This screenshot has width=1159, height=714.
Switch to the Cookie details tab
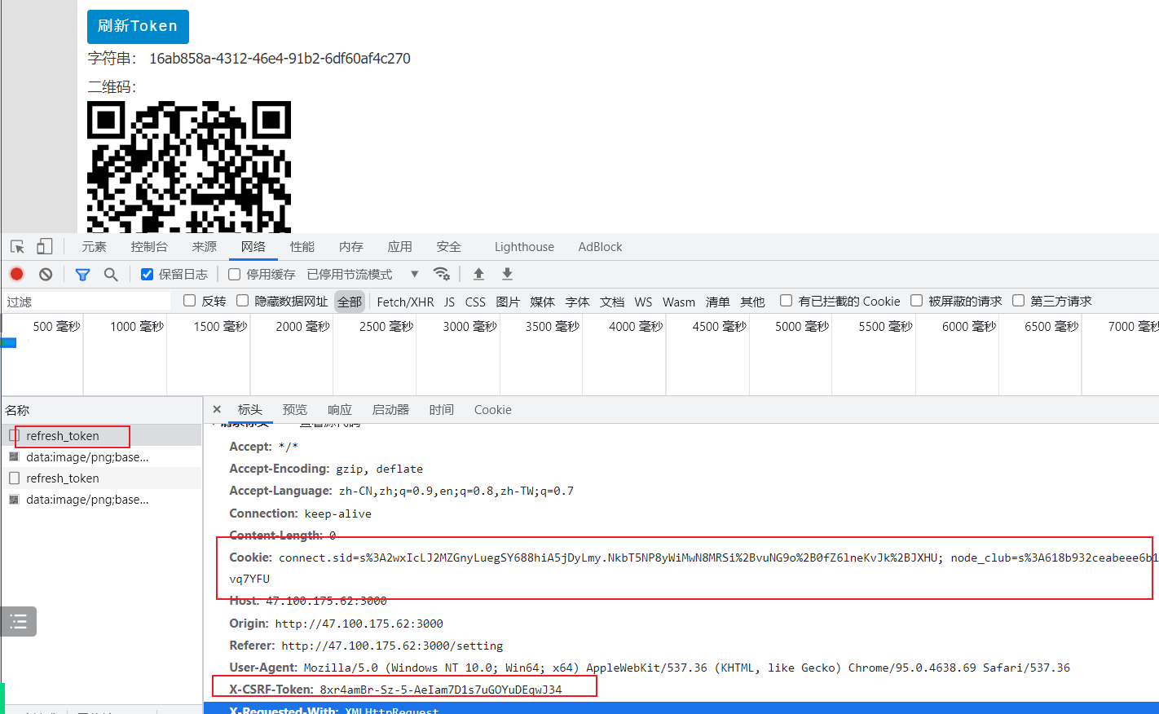[493, 410]
